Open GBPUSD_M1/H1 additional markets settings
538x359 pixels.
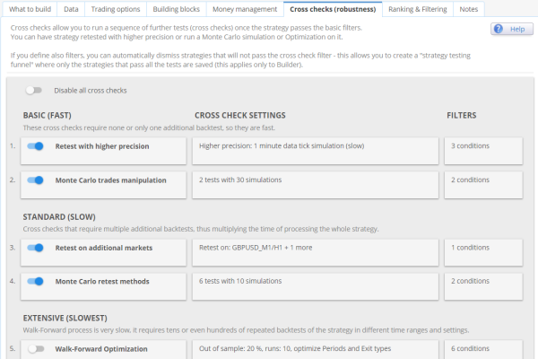tap(316, 252)
